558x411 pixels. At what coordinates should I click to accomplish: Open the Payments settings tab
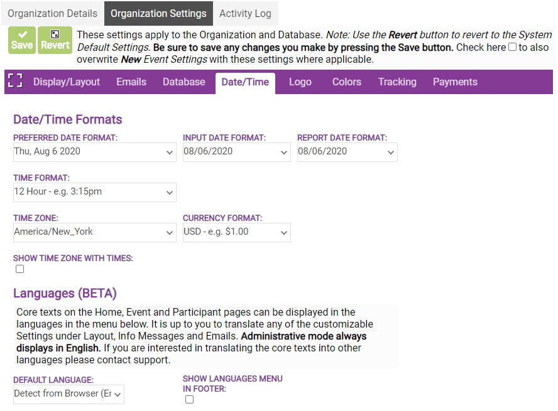455,82
